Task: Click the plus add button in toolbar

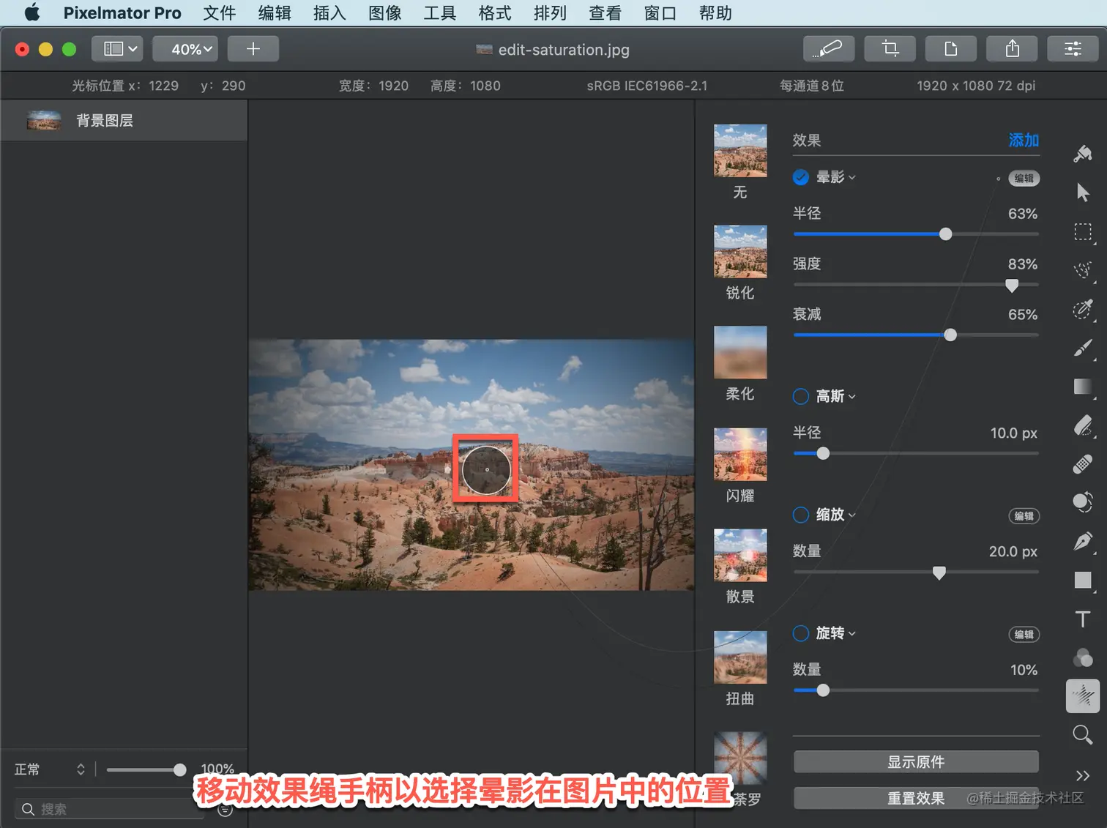Action: tap(253, 49)
